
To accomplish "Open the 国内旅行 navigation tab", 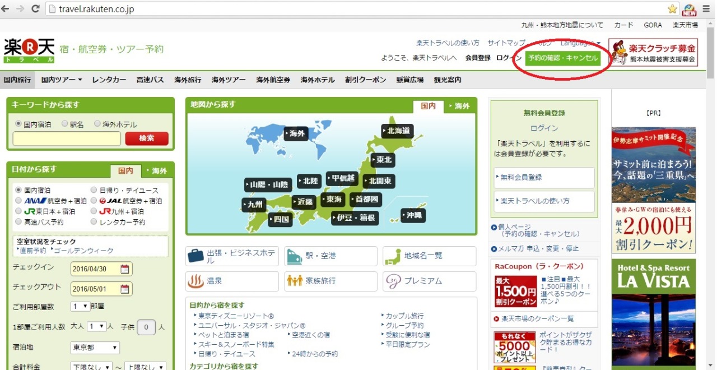I will 17,80.
